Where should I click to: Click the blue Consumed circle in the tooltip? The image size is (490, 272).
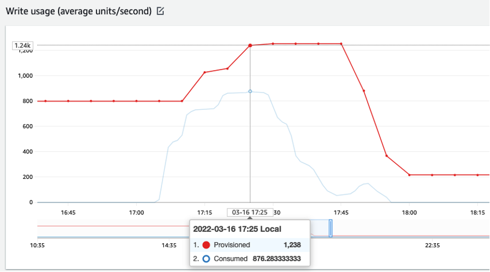(207, 258)
